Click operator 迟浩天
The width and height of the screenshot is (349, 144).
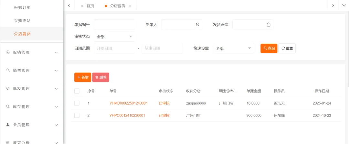pos(279,103)
